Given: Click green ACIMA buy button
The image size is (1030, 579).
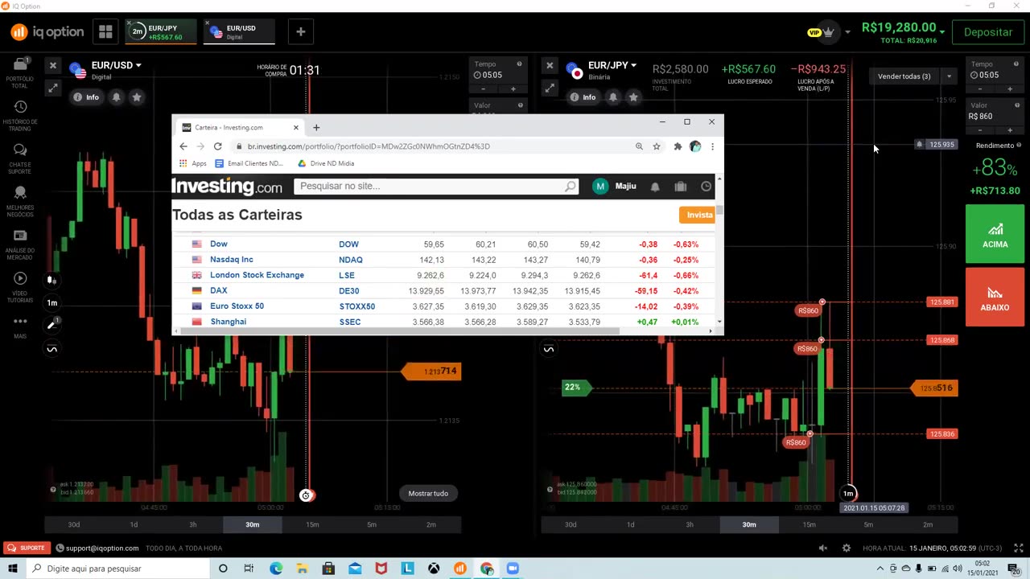Looking at the screenshot, I should point(995,234).
